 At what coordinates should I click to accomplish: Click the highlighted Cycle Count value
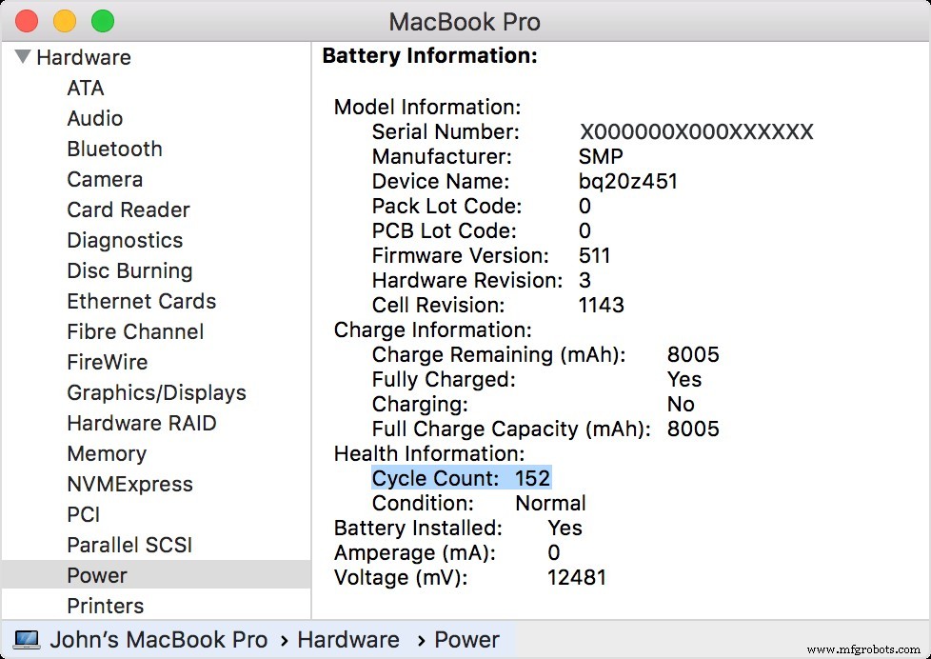[x=539, y=477]
